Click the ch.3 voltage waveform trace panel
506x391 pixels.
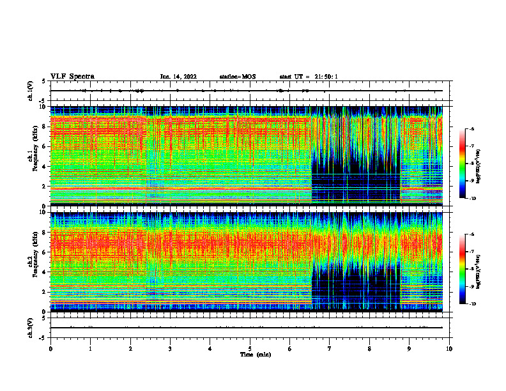(x=250, y=328)
